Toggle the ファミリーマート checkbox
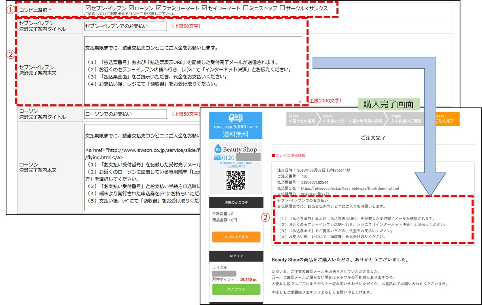 [x=159, y=8]
